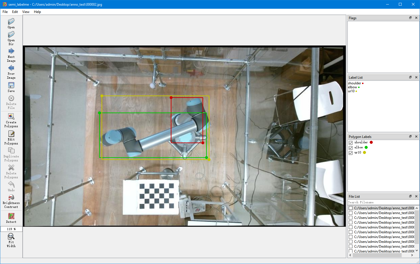Viewport: 420px width, 264px height.
Task: Click the green elbow box top-left vertex
Action: (x=99, y=113)
